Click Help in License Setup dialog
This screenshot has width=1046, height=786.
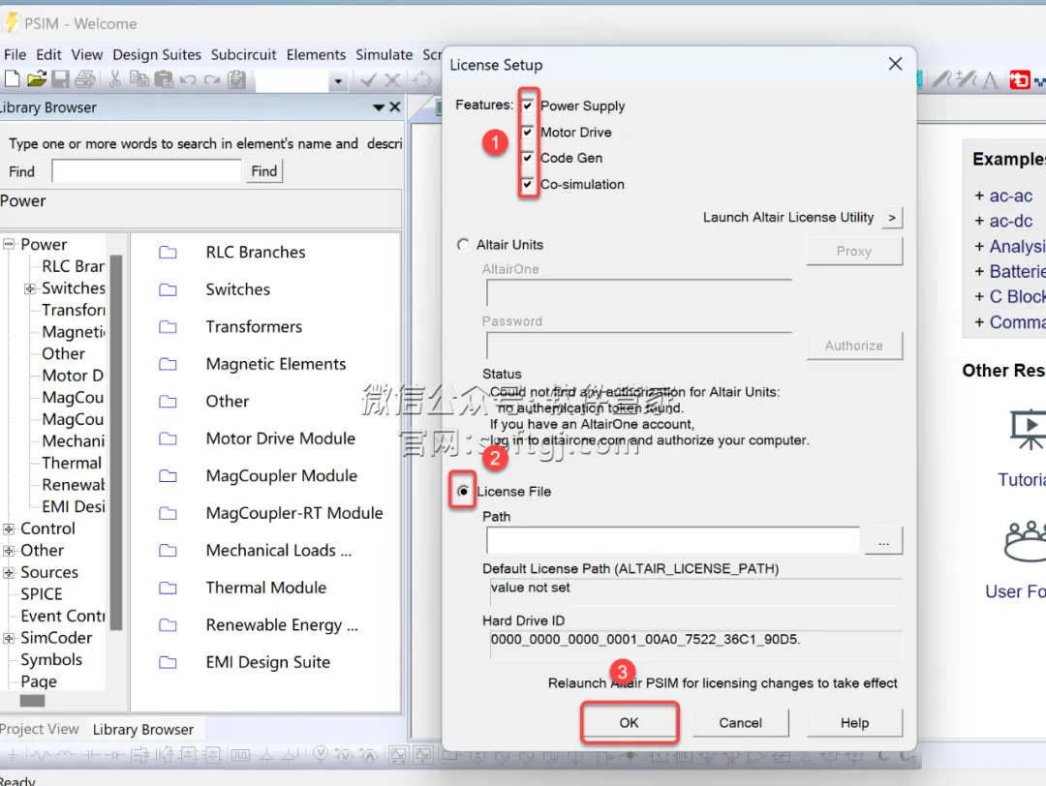(854, 723)
